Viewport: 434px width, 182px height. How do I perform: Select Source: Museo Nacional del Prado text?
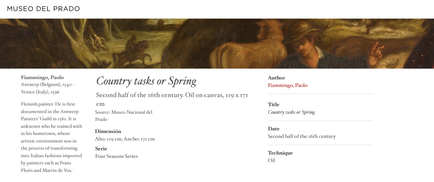[124, 116]
